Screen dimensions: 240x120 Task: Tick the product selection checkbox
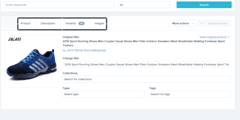[8, 23]
